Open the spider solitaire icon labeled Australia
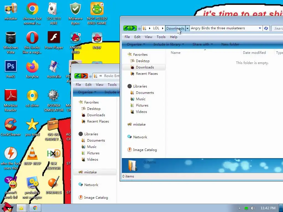Viewport: 283px width, 212px height. [54, 69]
